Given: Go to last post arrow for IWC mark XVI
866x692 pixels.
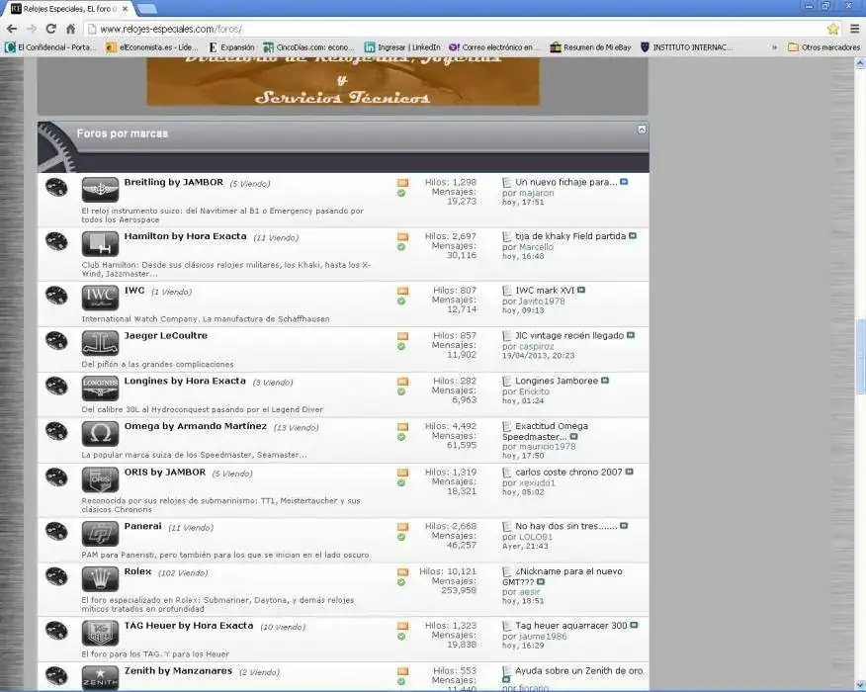Looking at the screenshot, I should [581, 290].
